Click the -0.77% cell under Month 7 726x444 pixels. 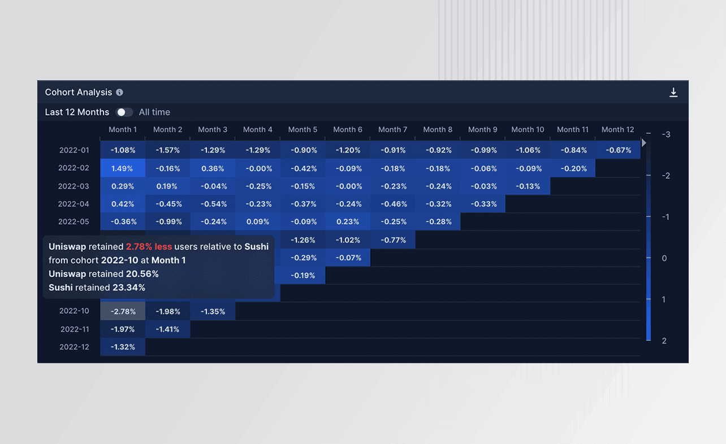393,240
